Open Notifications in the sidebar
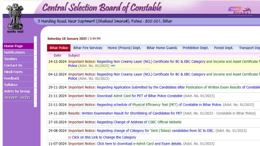Screen dimensions: 260x146 tap(18, 52)
